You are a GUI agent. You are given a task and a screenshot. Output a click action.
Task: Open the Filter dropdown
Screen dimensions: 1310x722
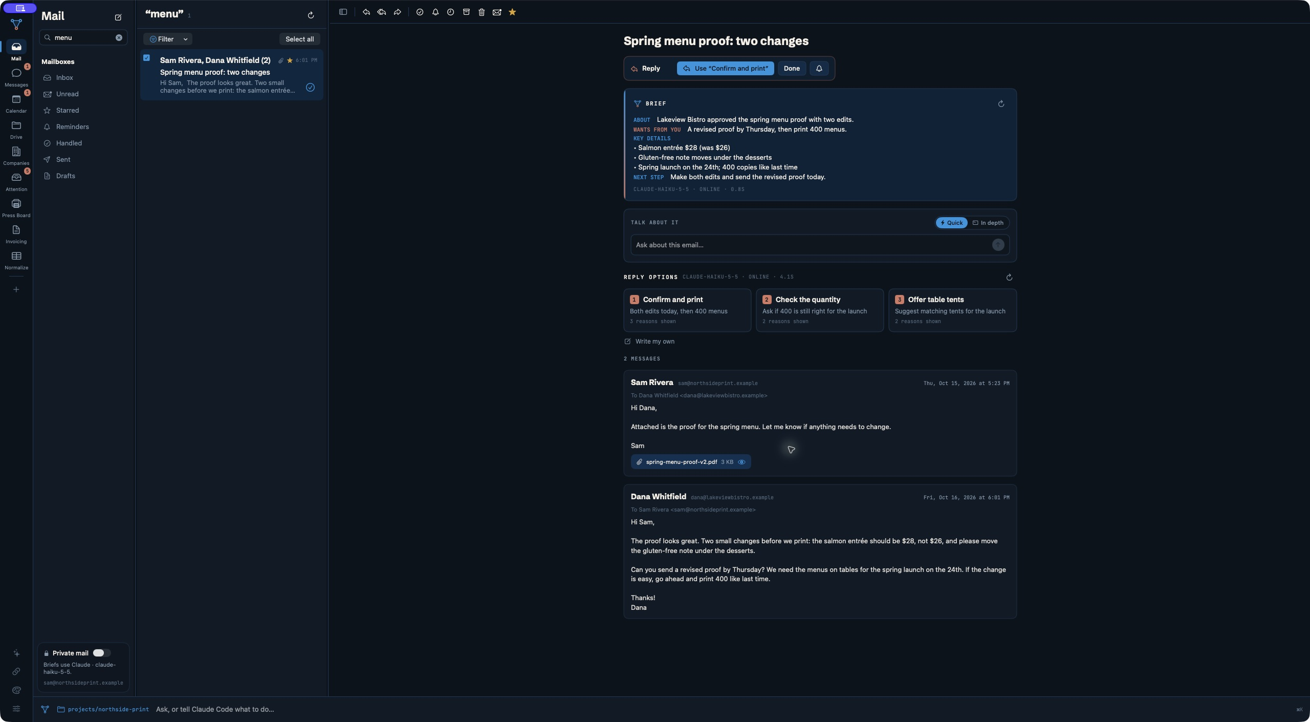pos(168,39)
